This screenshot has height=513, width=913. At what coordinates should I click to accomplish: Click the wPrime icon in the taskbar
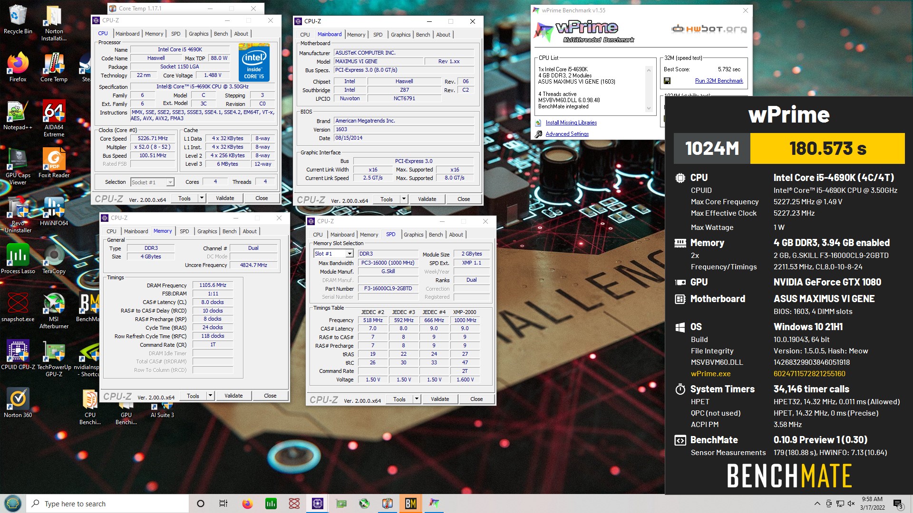[434, 503]
